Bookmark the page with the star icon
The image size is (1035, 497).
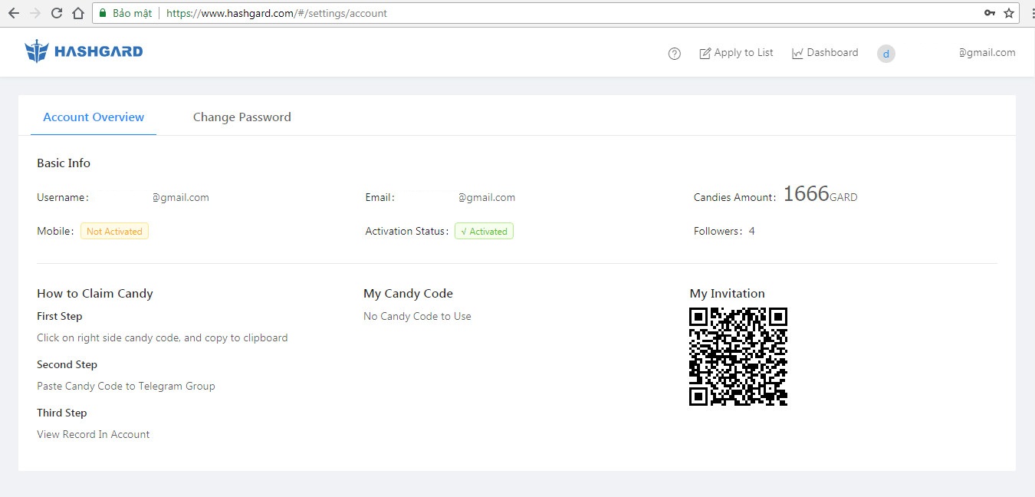(1009, 13)
